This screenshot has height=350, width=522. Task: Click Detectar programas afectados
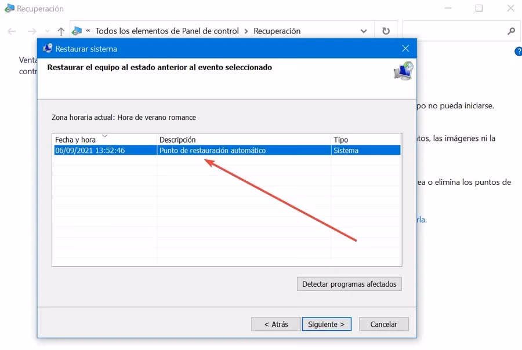349,283
